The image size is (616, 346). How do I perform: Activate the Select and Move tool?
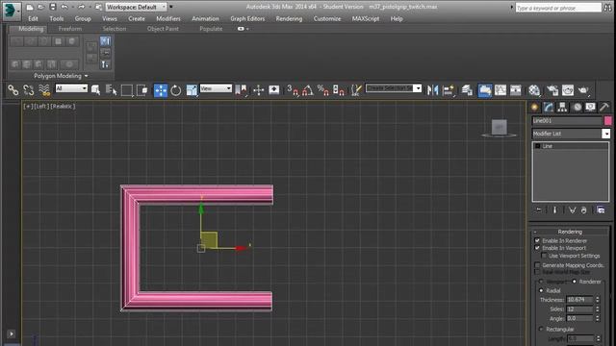161,90
